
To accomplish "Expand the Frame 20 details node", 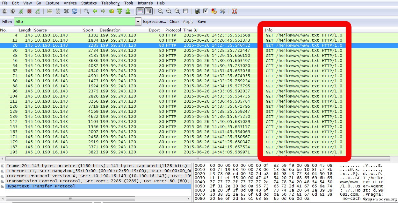I will (3, 166).
